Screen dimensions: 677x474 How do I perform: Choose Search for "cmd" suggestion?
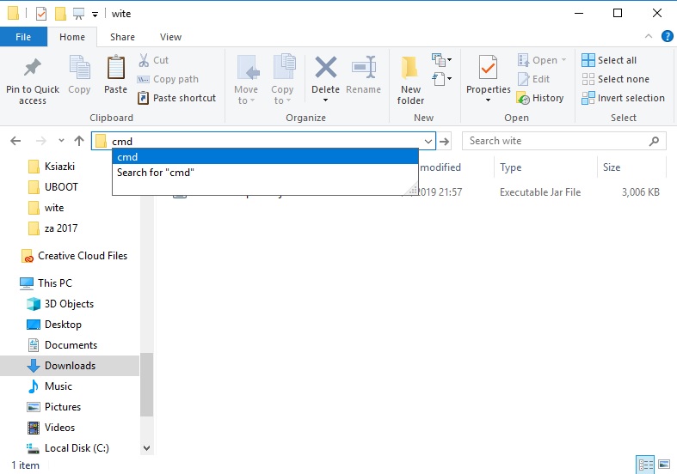265,173
